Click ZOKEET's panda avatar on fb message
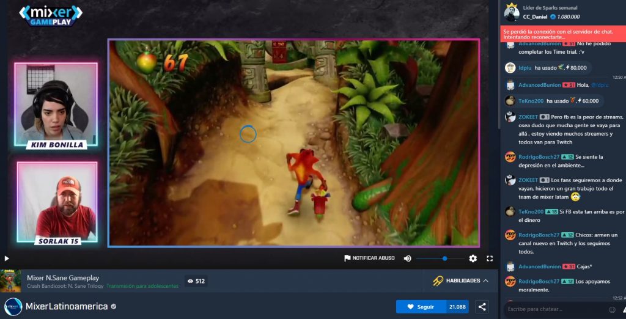 (510, 117)
